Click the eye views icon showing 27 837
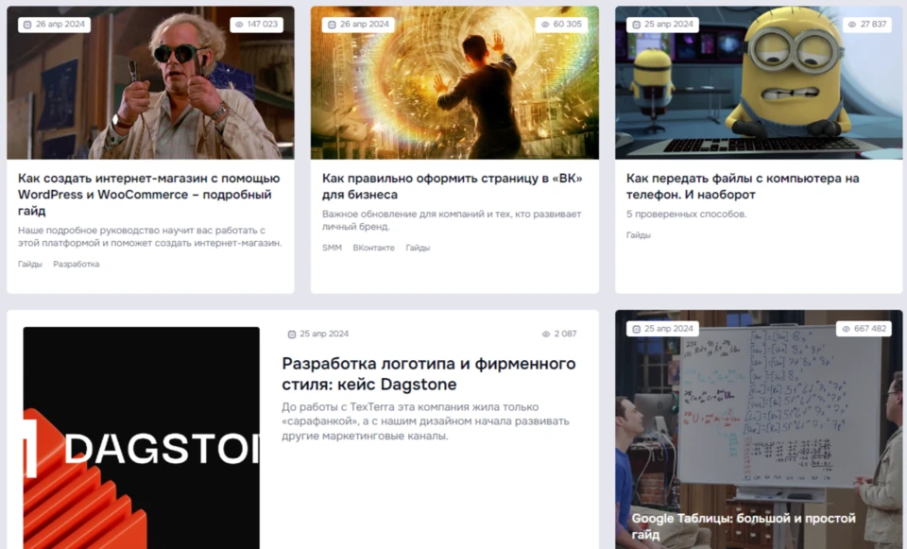 (851, 25)
